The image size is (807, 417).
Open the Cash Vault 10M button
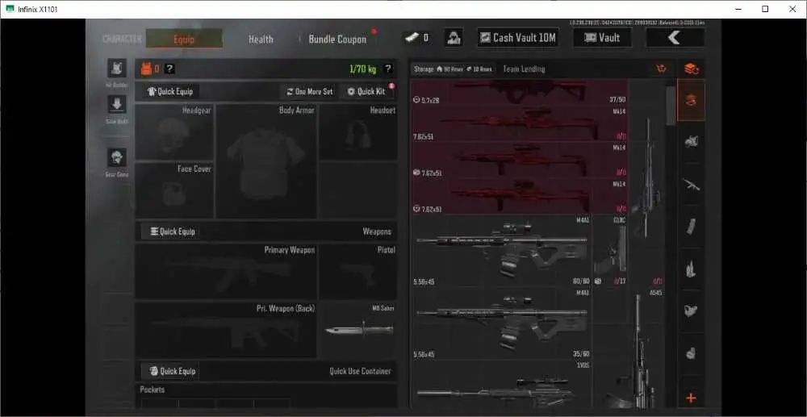point(518,38)
